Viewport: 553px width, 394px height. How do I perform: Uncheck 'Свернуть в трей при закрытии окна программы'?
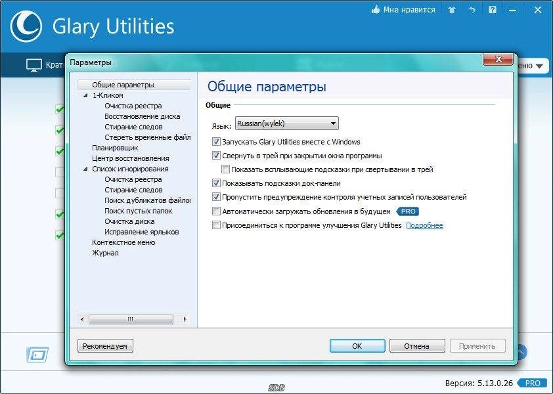(216, 155)
